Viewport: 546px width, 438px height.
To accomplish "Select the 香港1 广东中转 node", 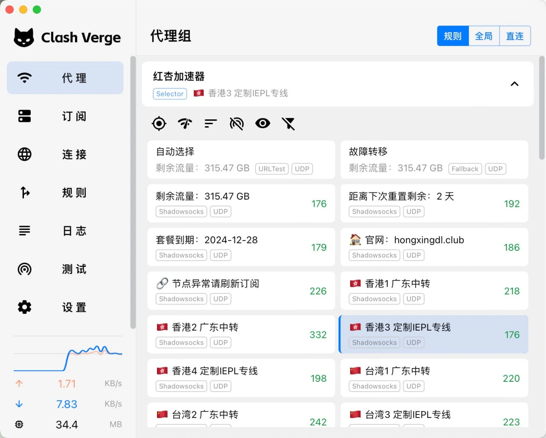I will tap(434, 290).
